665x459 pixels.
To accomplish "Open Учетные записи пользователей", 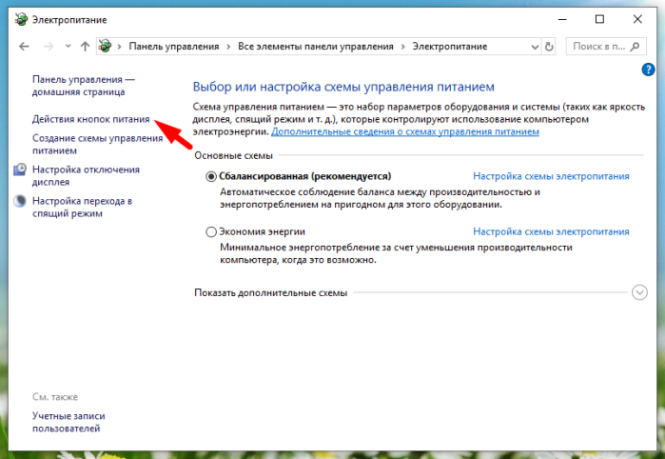I will [68, 422].
